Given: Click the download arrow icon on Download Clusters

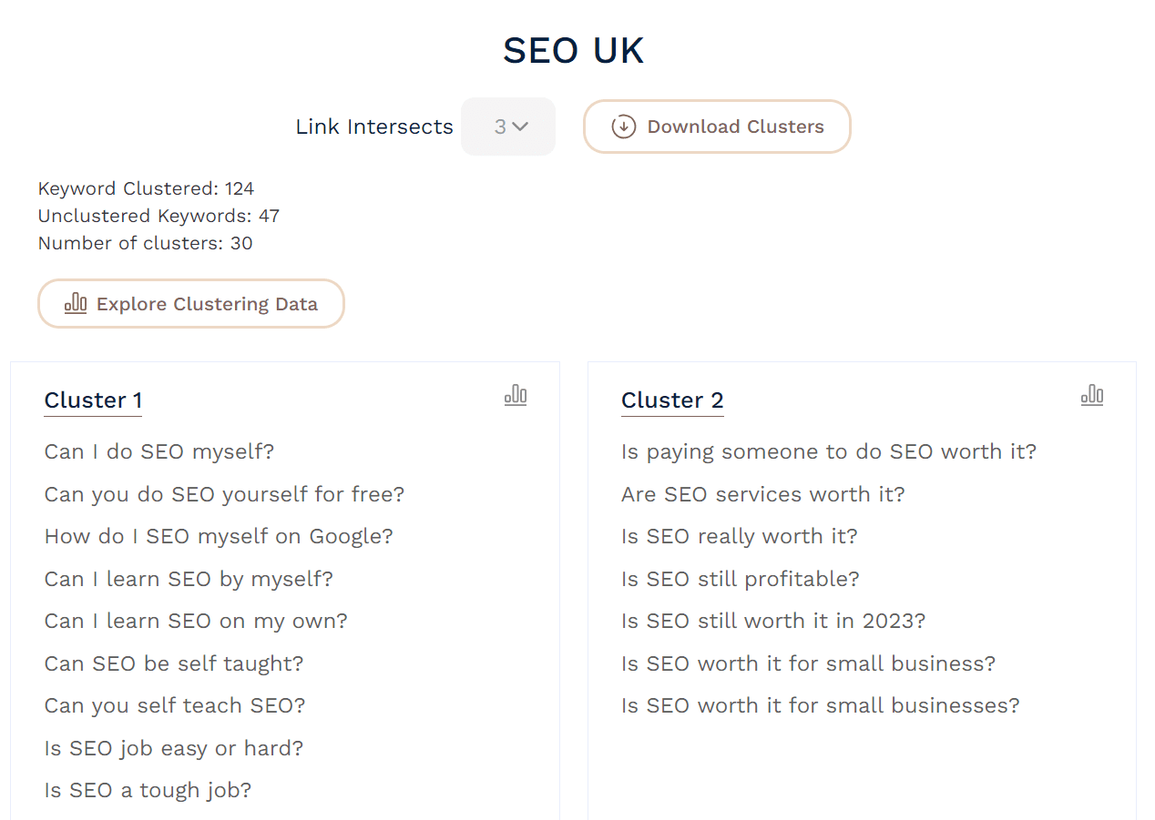Looking at the screenshot, I should point(622,127).
